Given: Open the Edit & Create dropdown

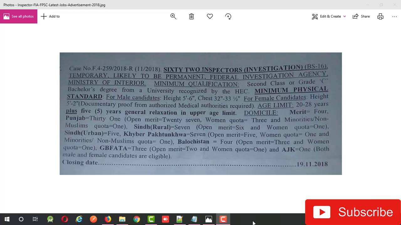Looking at the screenshot, I should coord(329,17).
